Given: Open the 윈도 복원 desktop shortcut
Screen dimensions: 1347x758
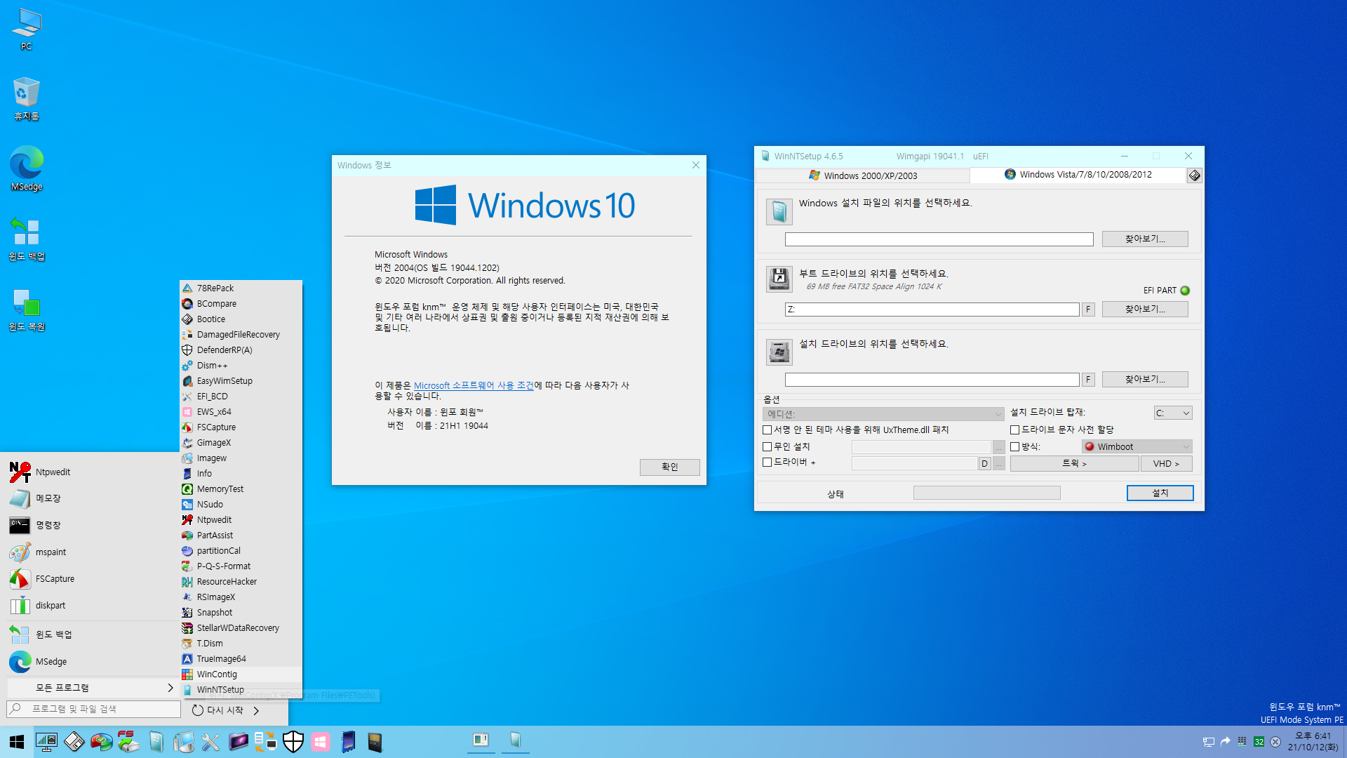Looking at the screenshot, I should (x=26, y=310).
